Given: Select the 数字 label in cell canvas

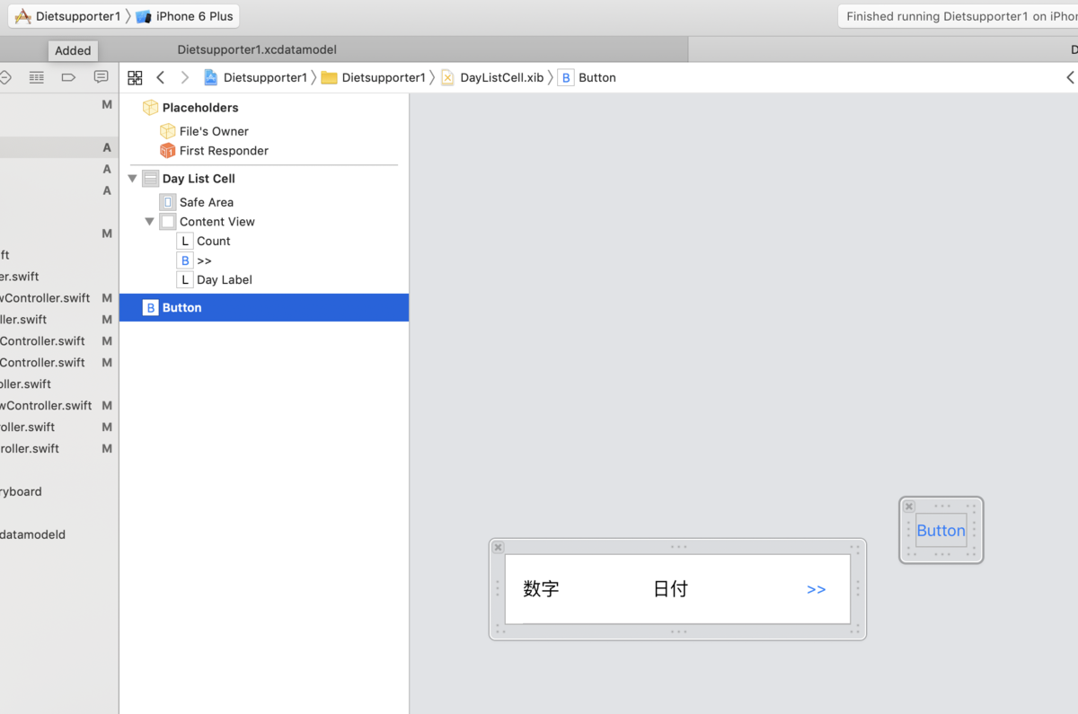Looking at the screenshot, I should point(541,589).
